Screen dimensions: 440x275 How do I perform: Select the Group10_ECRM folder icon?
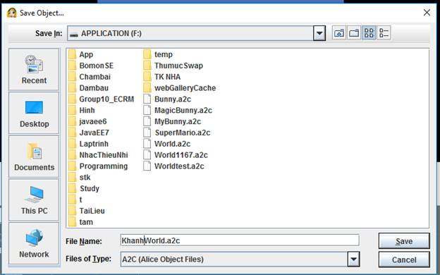click(73, 99)
